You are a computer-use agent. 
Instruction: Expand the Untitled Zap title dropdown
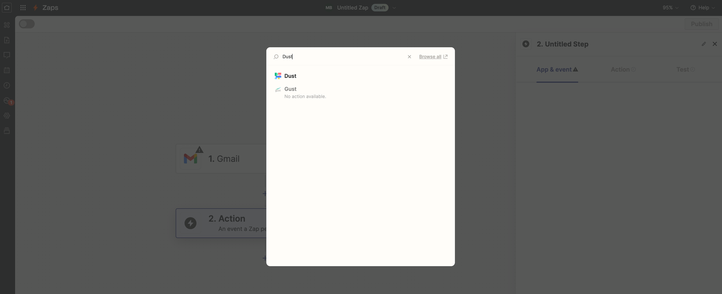394,8
